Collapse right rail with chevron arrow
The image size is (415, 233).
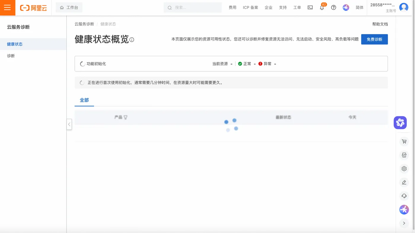tap(404, 223)
